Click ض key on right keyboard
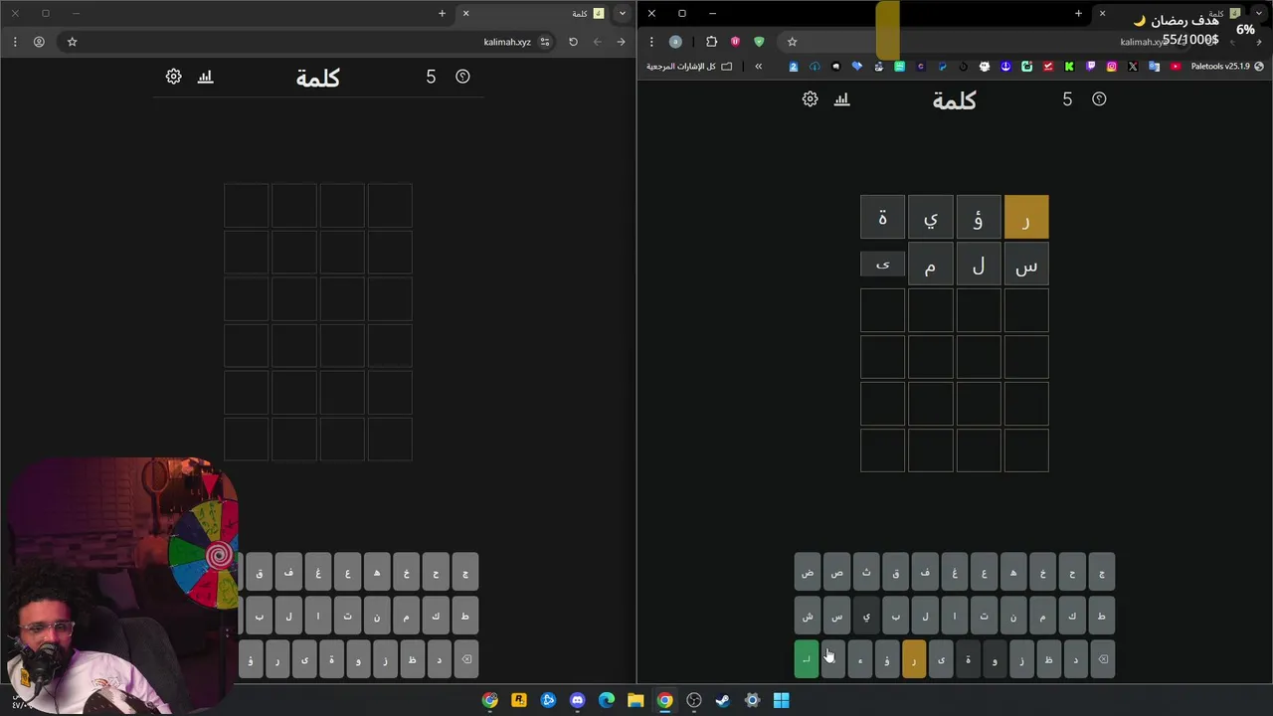Screen dimensions: 1273x716 808,573
